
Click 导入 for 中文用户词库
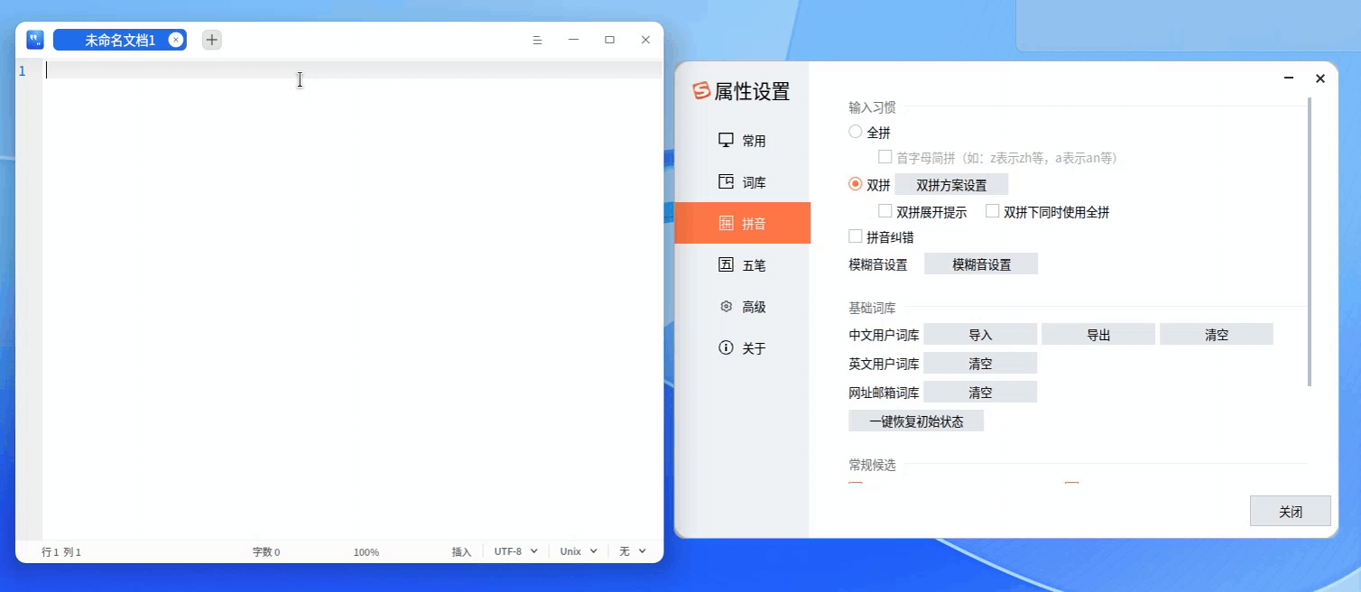(980, 335)
